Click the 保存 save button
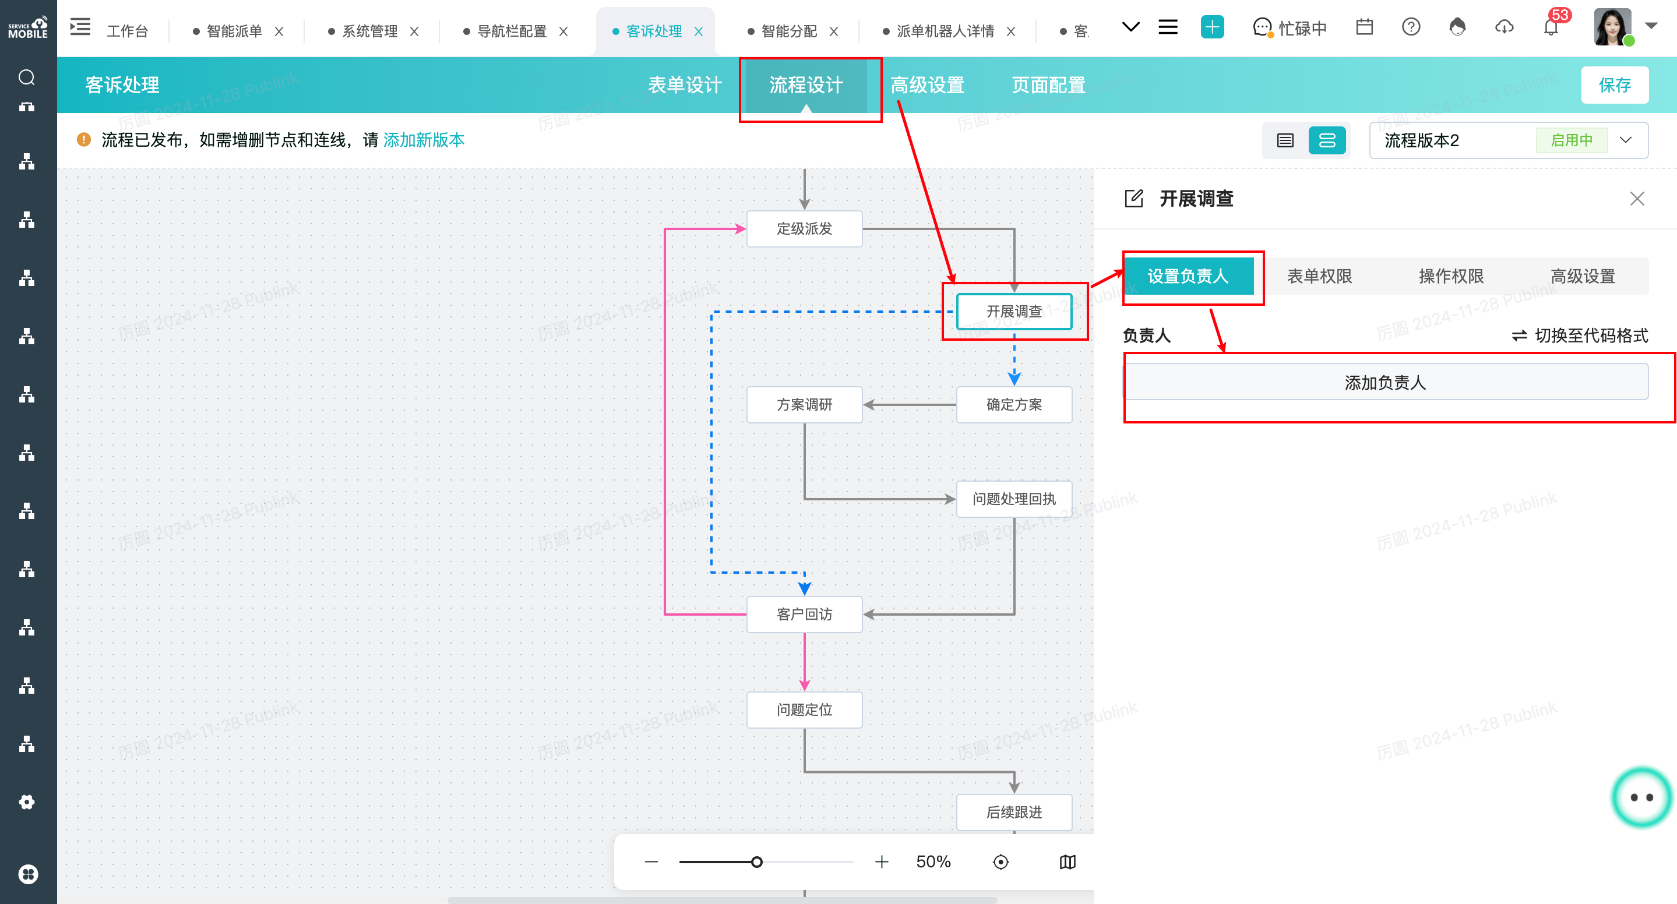1677x904 pixels. [1615, 84]
